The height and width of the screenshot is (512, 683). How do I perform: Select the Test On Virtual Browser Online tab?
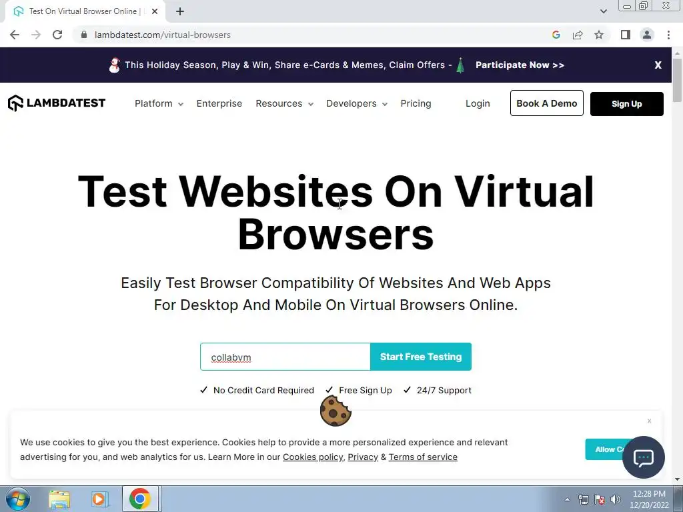click(85, 11)
